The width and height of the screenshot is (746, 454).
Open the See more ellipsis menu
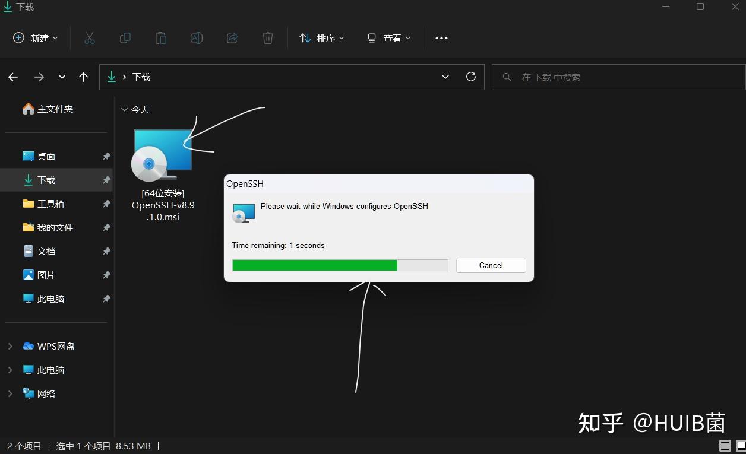point(441,38)
